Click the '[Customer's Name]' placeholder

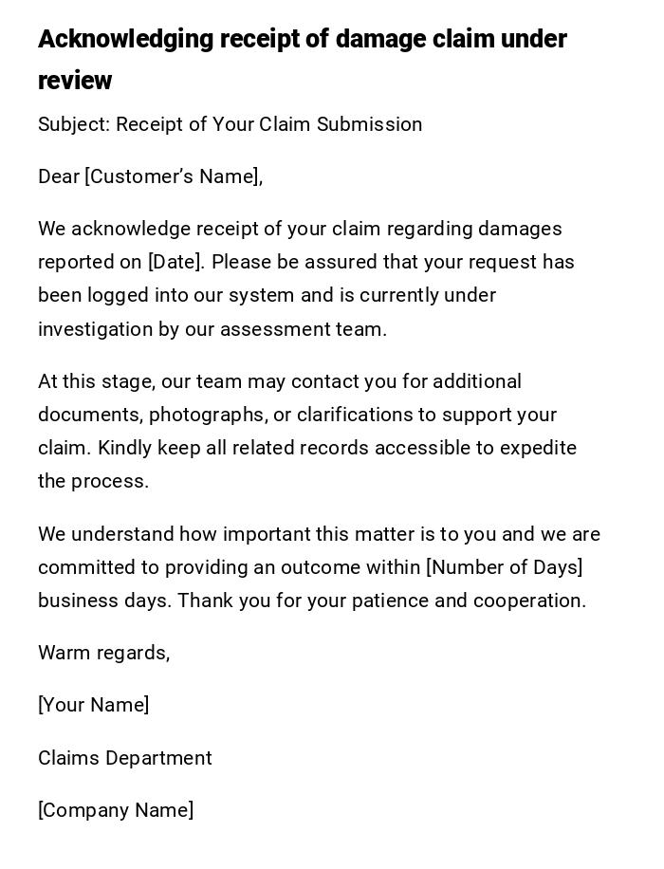tap(173, 176)
